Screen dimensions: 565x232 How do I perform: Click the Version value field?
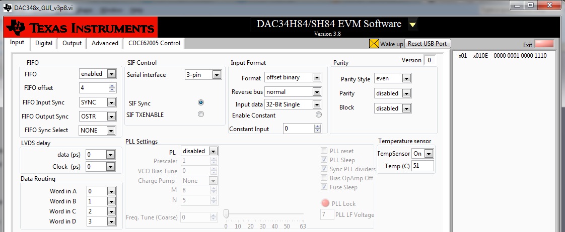pos(430,60)
